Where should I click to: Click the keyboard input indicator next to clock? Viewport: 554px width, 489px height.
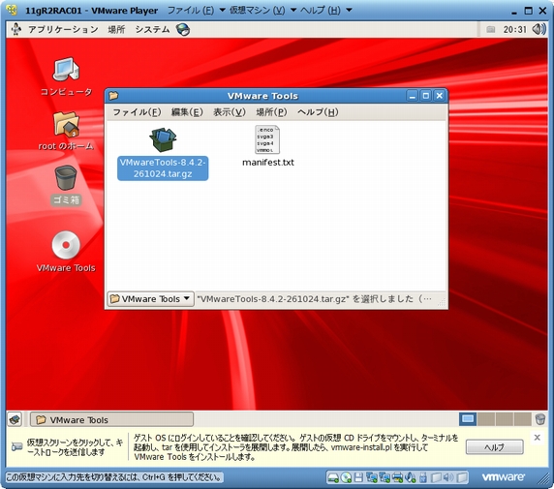(x=491, y=30)
